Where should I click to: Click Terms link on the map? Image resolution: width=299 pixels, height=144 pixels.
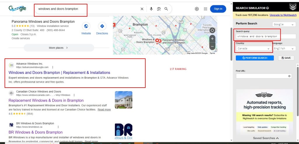click(212, 53)
